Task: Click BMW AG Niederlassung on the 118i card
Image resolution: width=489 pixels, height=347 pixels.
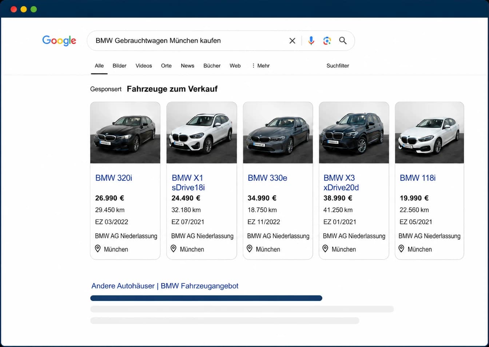Action: pyautogui.click(x=429, y=236)
